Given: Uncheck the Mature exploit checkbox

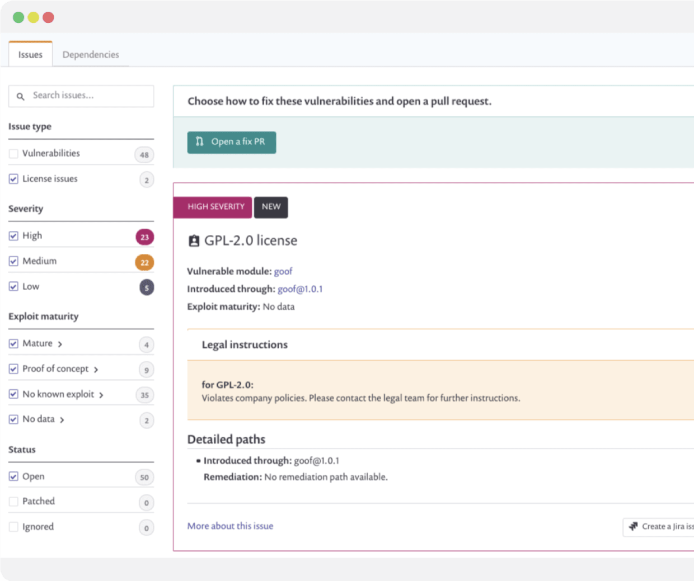Looking at the screenshot, I should (x=13, y=343).
